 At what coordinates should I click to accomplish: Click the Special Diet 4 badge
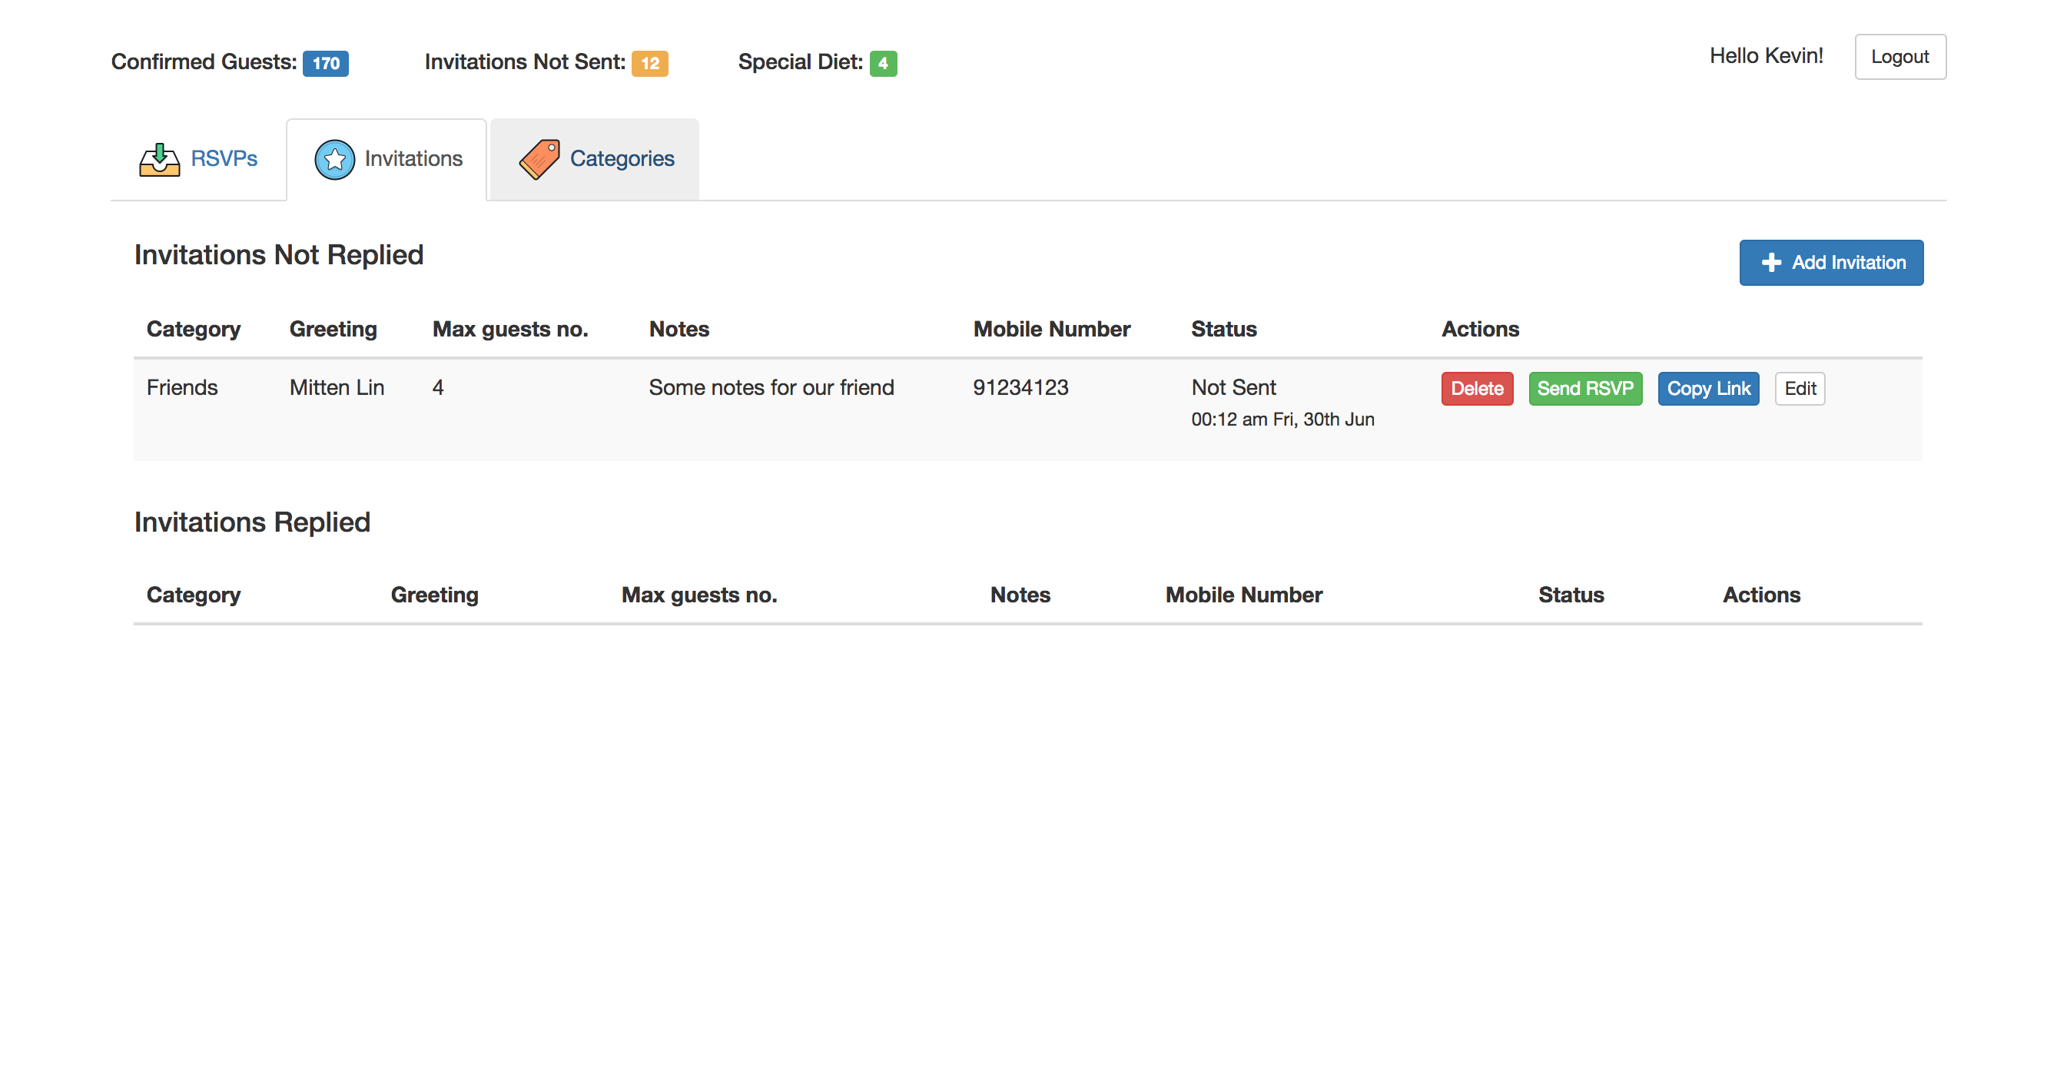pyautogui.click(x=883, y=63)
